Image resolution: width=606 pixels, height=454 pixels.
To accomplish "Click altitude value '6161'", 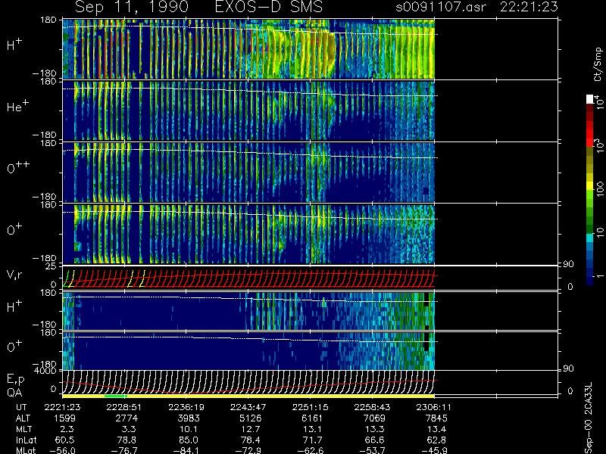I will (x=313, y=418).
